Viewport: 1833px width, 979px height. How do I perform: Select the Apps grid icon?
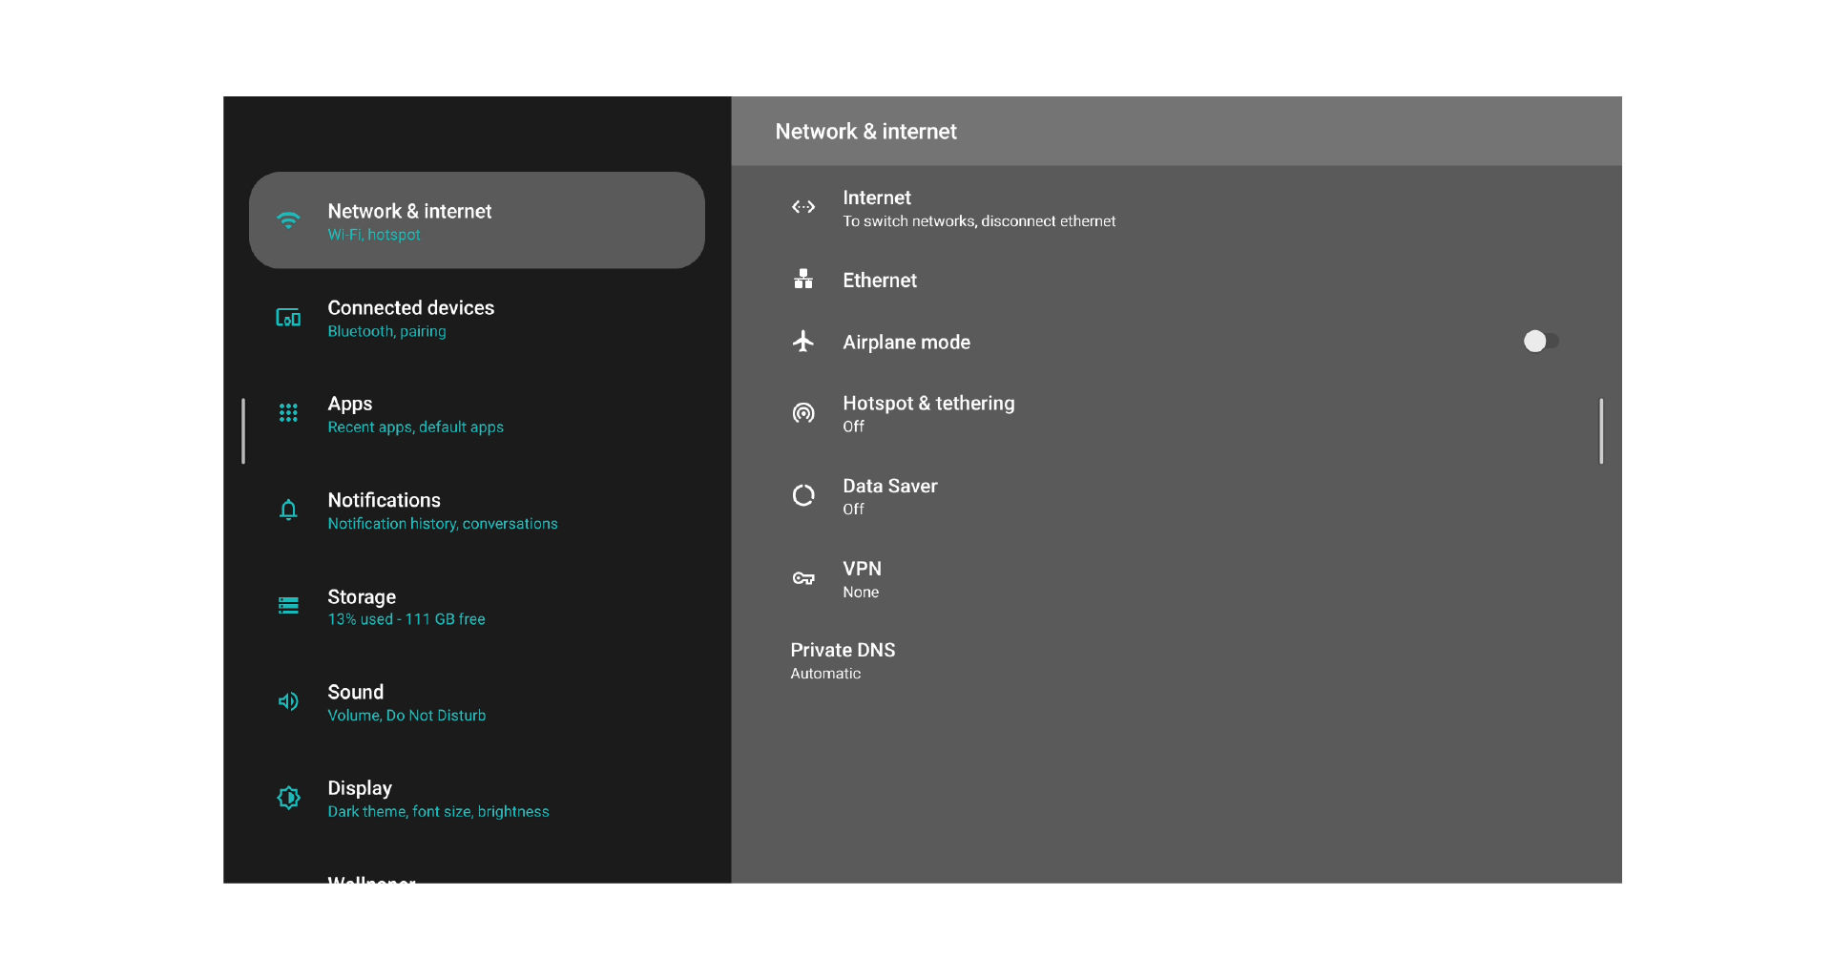288,413
